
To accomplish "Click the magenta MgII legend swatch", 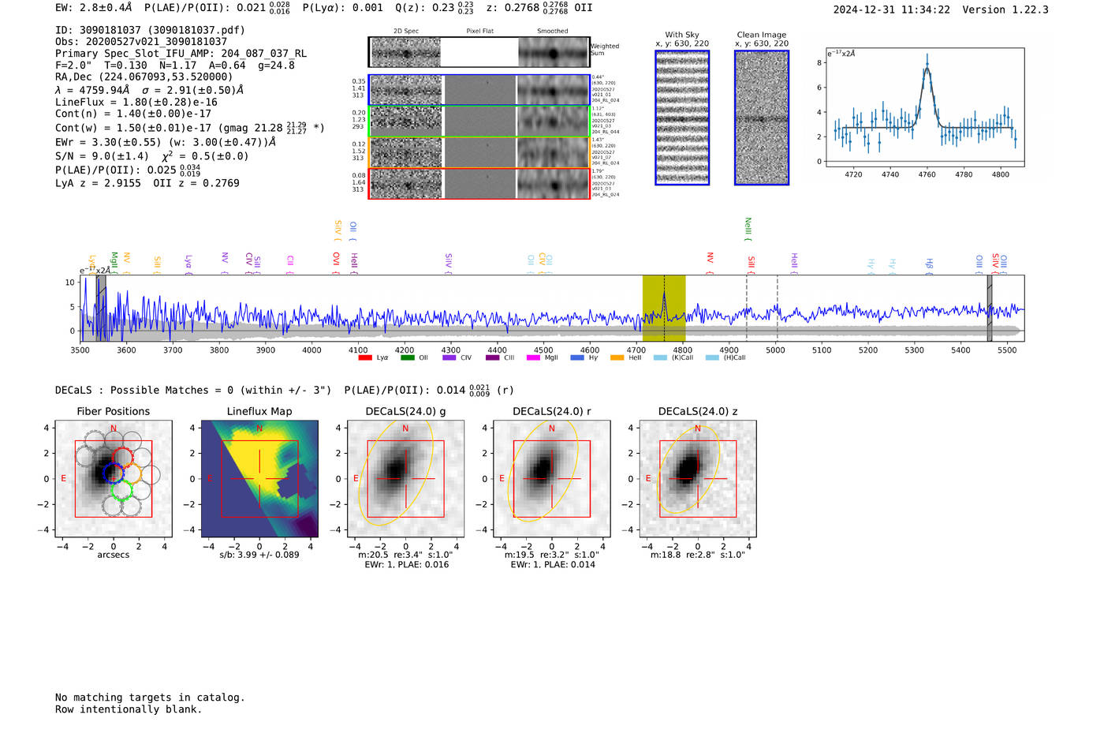I will tap(533, 357).
